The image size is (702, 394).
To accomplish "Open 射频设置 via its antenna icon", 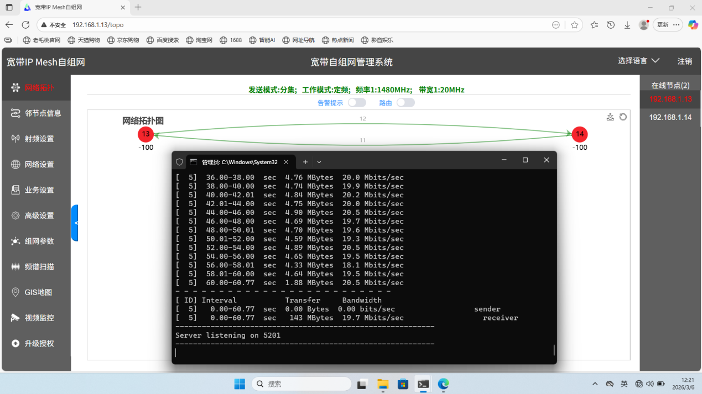I will (x=15, y=139).
